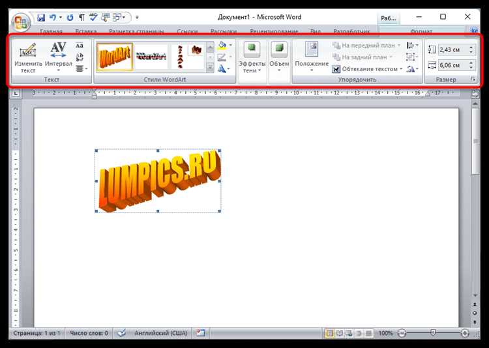Screen dimensions: 489x348
Task: Open the Интервал spacing menu
Action: click(x=58, y=58)
